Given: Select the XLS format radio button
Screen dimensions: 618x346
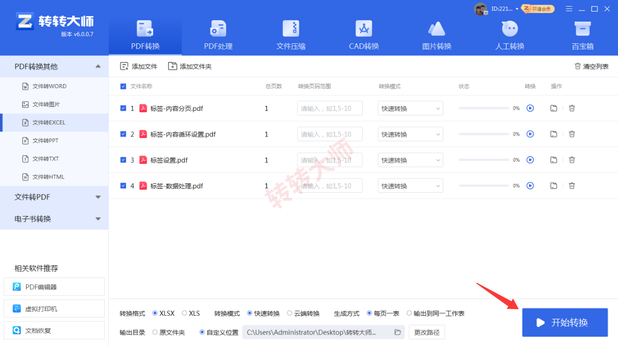Looking at the screenshot, I should [184, 313].
